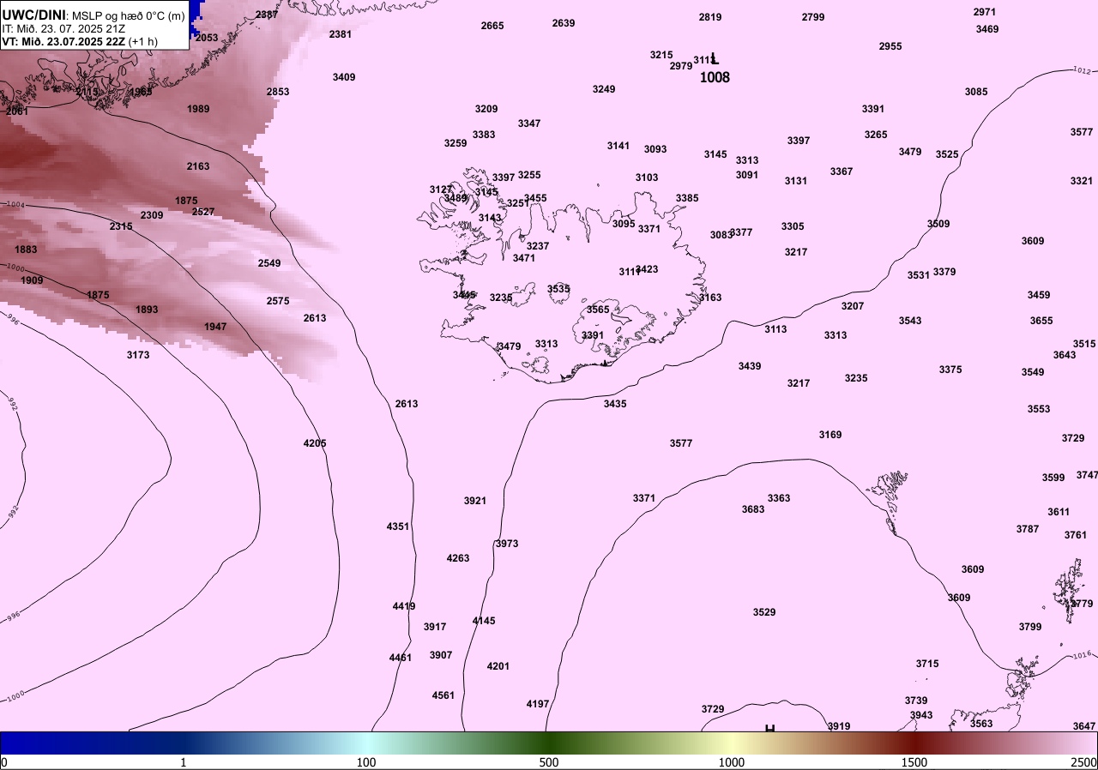The image size is (1098, 770).
Task: Click the value 3535 in central Iceland
Action: tap(558, 289)
